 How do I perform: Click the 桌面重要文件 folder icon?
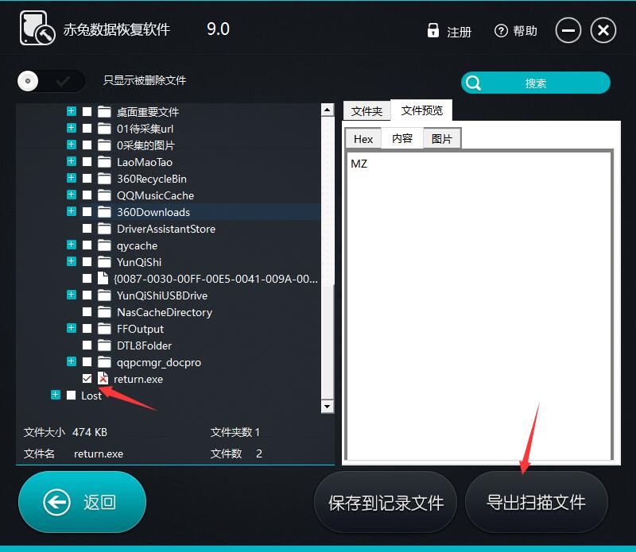click(104, 111)
